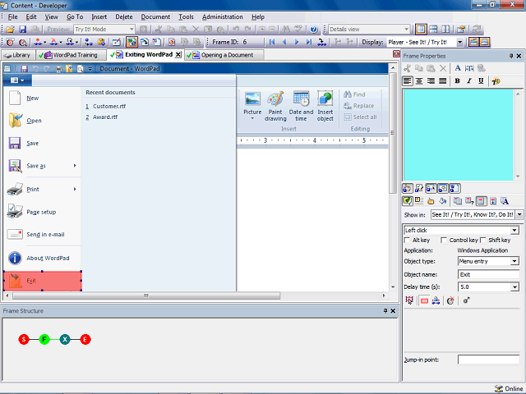The image size is (526, 394).
Task: Click the properties icon beside Details view
Action: (461, 30)
